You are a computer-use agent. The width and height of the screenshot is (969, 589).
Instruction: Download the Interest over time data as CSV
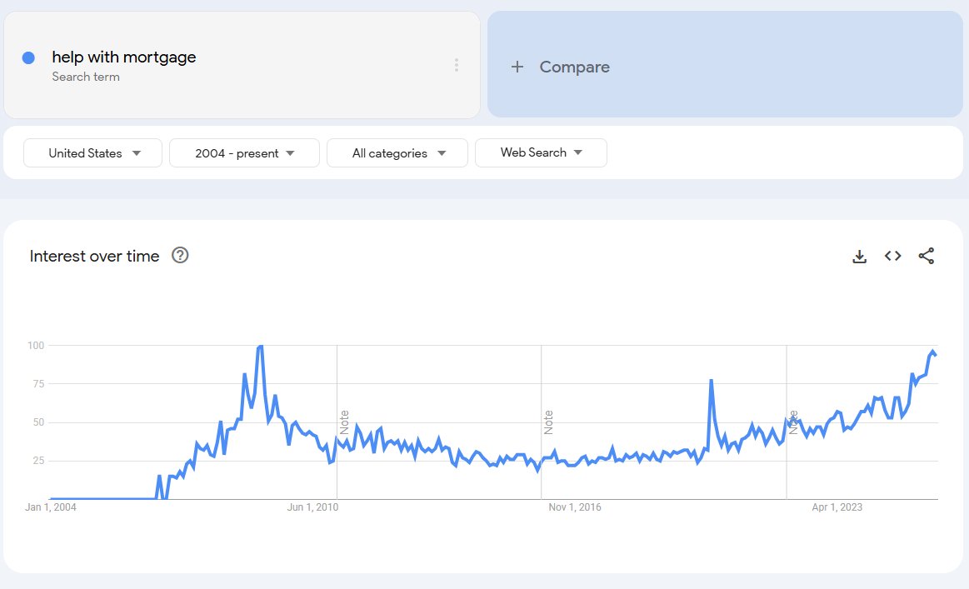pyautogui.click(x=859, y=256)
